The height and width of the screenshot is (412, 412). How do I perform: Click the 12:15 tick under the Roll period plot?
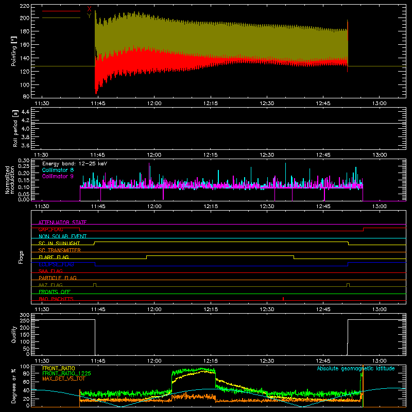click(x=211, y=155)
